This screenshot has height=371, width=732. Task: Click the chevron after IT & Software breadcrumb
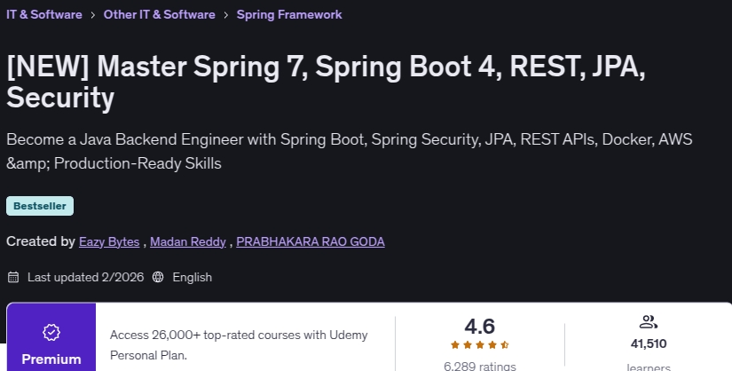(x=93, y=15)
